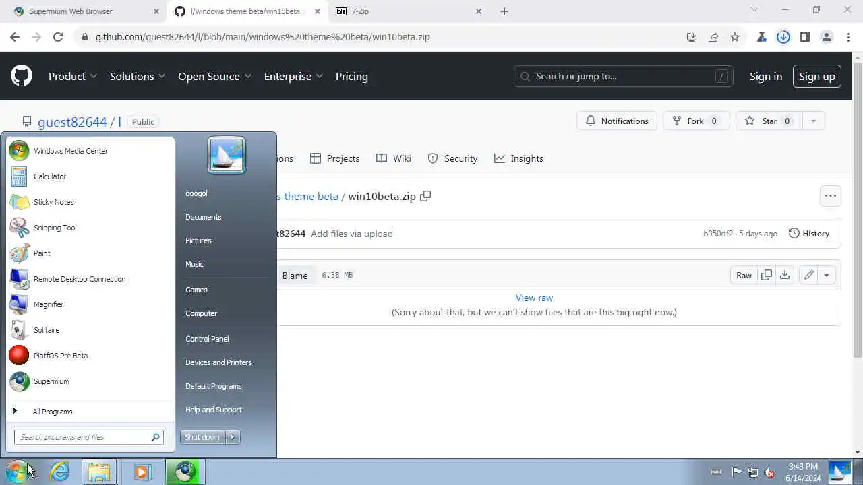Screen dimensions: 863x485
Task: Expand the Product dropdown menu
Action: 73,76
